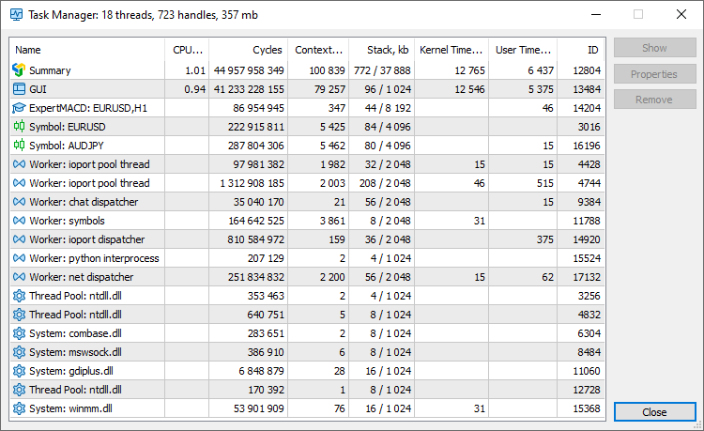The width and height of the screenshot is (704, 431).
Task: Click the Symbol EURUSD candlestick icon
Action: pos(19,127)
